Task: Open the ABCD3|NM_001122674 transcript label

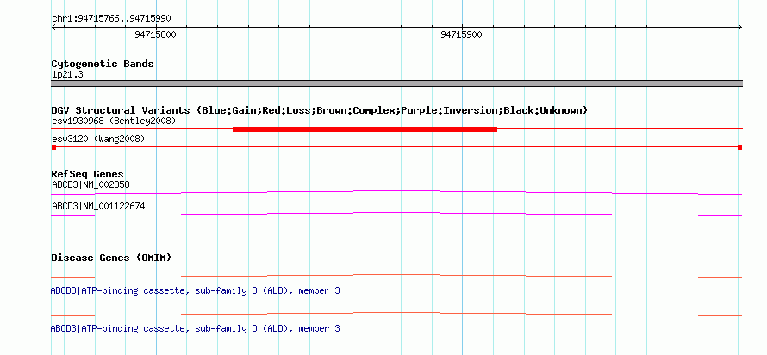Action: click(x=98, y=206)
